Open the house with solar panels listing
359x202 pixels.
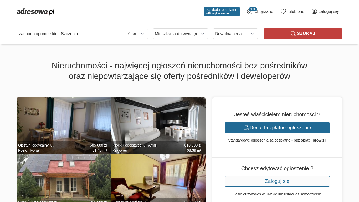point(64,178)
